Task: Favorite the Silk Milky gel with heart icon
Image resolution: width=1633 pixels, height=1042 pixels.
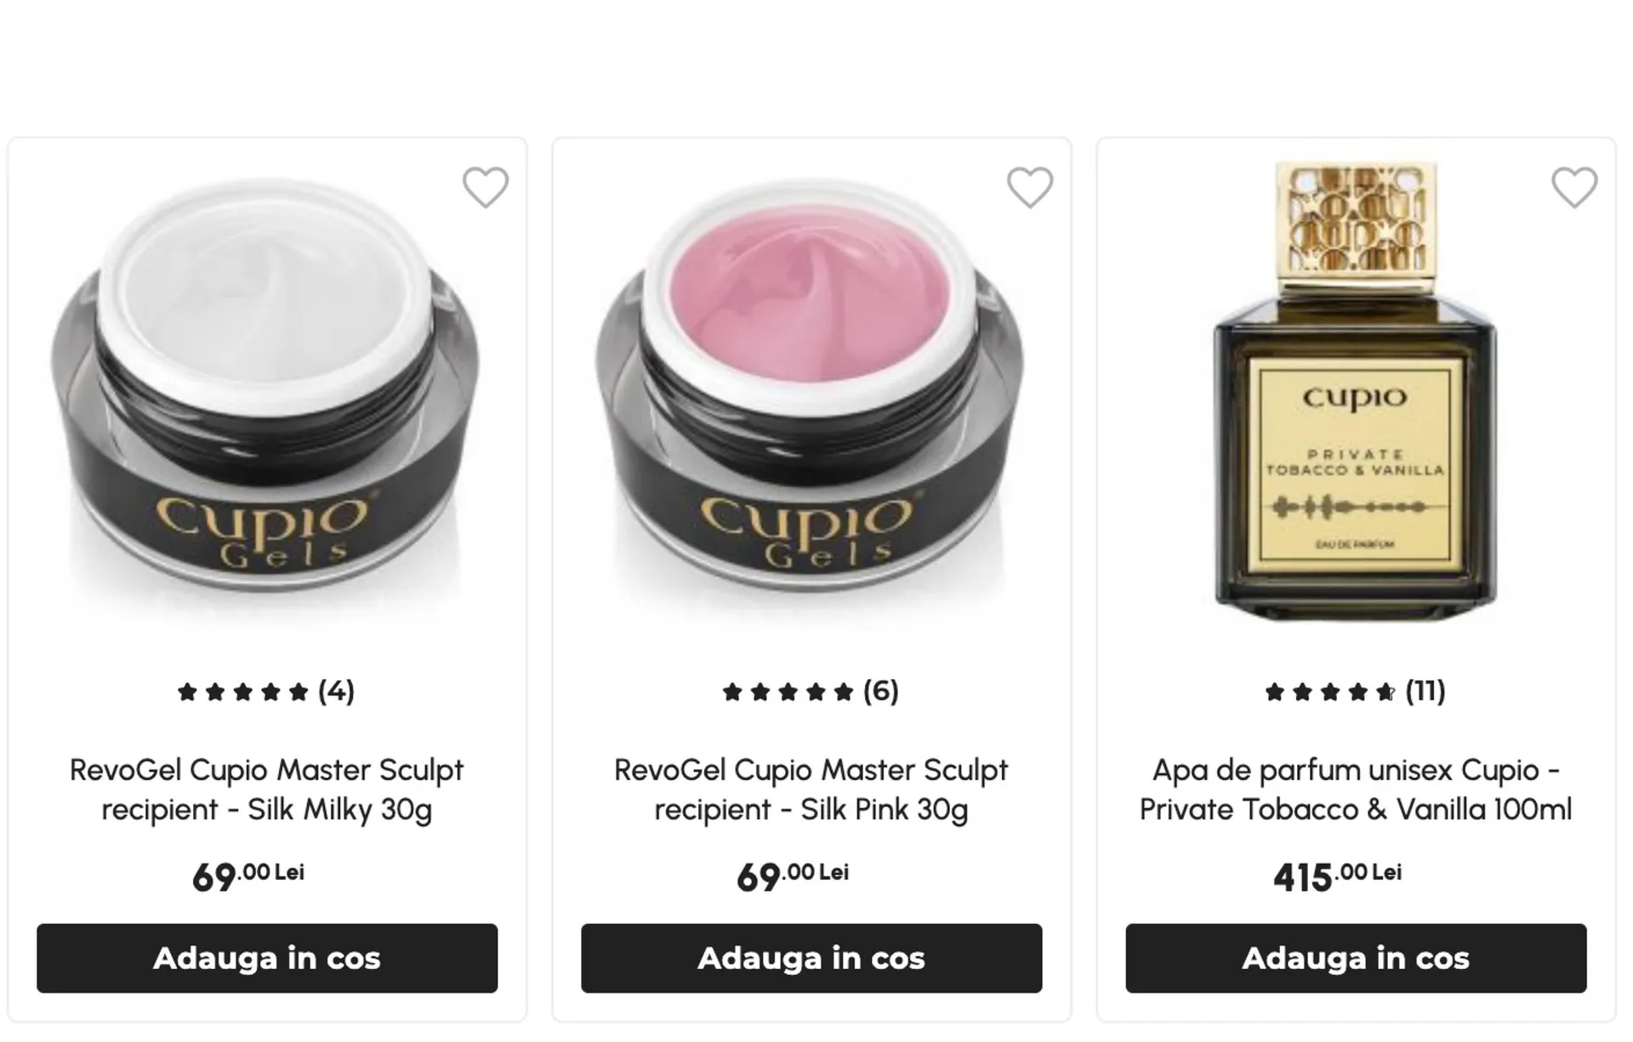Action: 485,187
